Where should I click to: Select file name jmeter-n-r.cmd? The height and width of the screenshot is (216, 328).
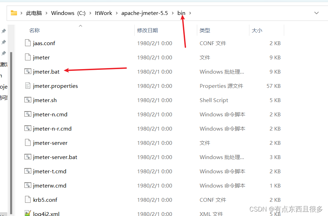pos(52,128)
